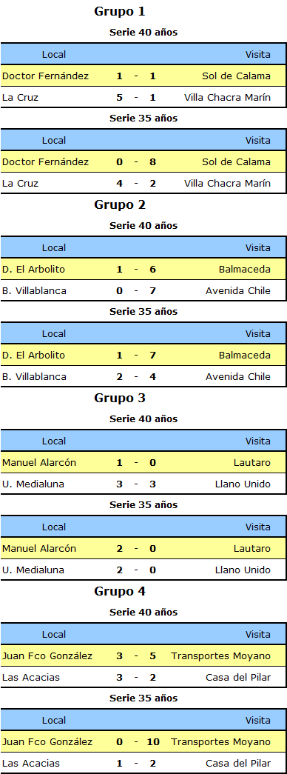Select D. El Arbolito in Grupo 2 Serie 40
This screenshot has height=774, width=287.
point(33,270)
